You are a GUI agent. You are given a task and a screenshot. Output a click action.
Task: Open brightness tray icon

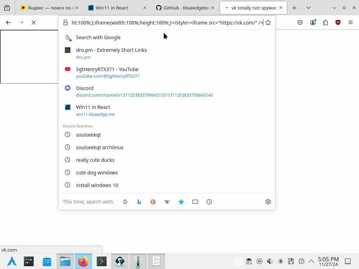(x=280, y=261)
